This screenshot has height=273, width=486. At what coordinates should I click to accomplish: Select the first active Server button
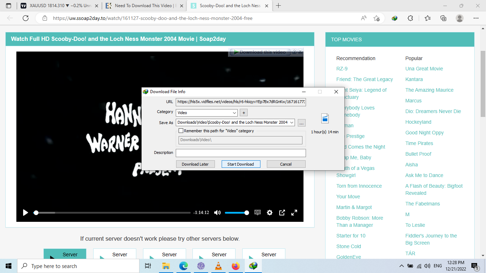(x=65, y=254)
